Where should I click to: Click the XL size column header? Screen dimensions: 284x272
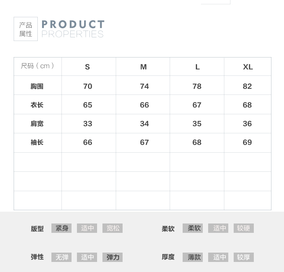[x=248, y=67]
